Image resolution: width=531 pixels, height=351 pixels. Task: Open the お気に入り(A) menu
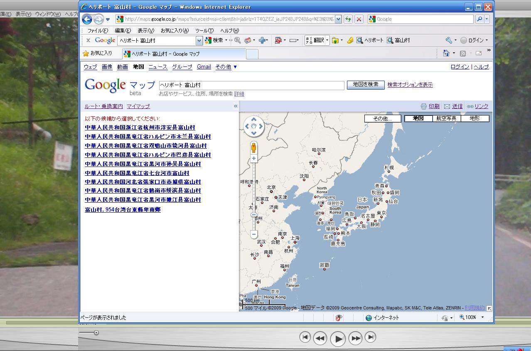(x=175, y=31)
